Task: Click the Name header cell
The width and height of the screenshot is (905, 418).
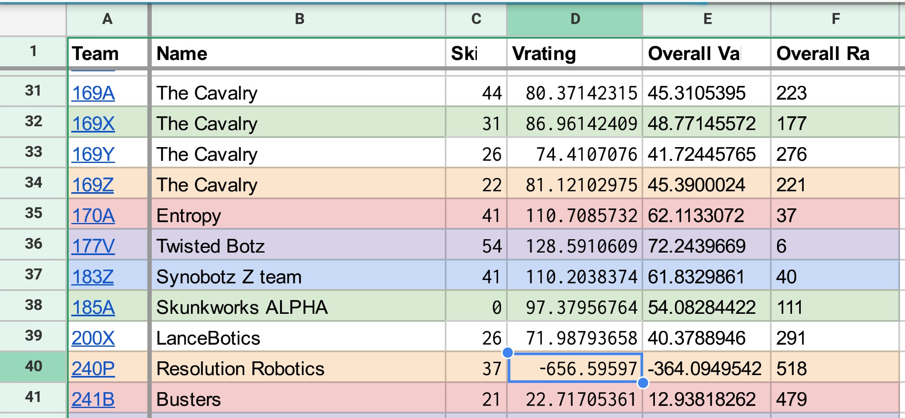Action: pos(298,53)
